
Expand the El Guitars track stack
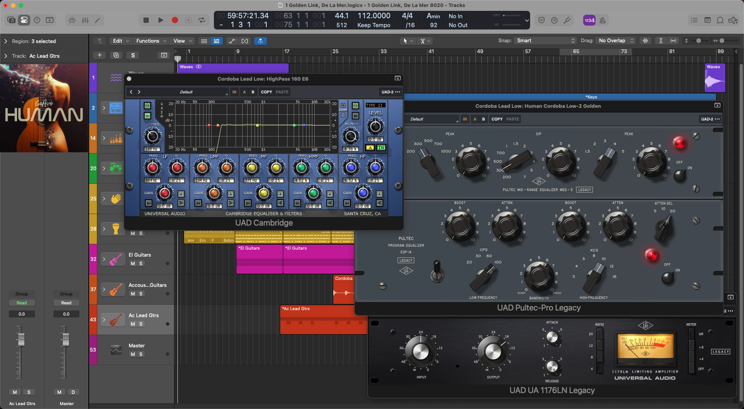coord(104,259)
